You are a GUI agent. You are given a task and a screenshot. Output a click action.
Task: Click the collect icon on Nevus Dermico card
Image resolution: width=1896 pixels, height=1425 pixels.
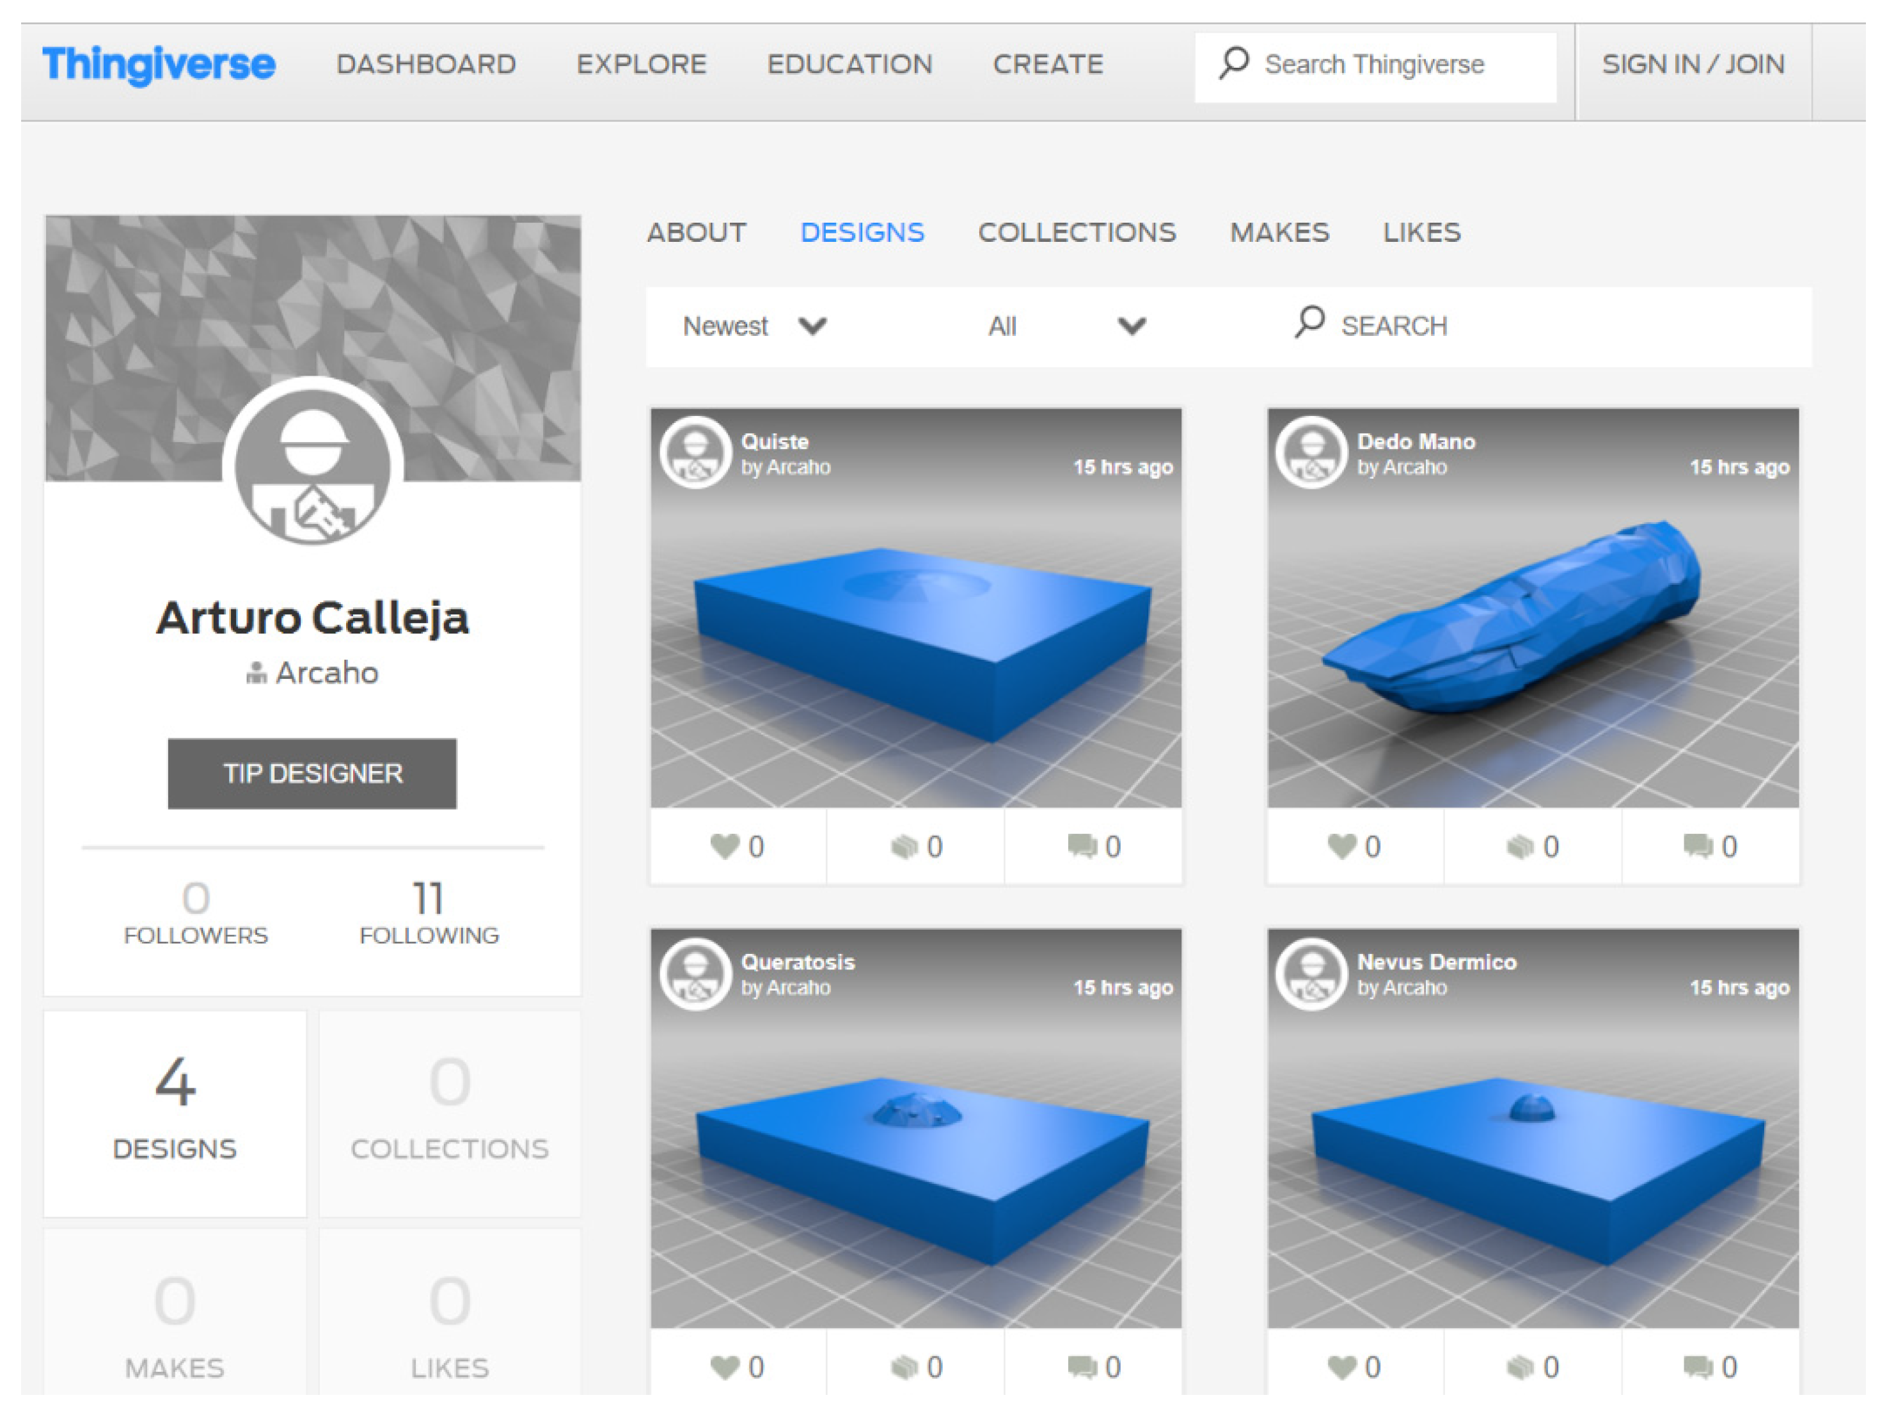pyautogui.click(x=1520, y=1367)
